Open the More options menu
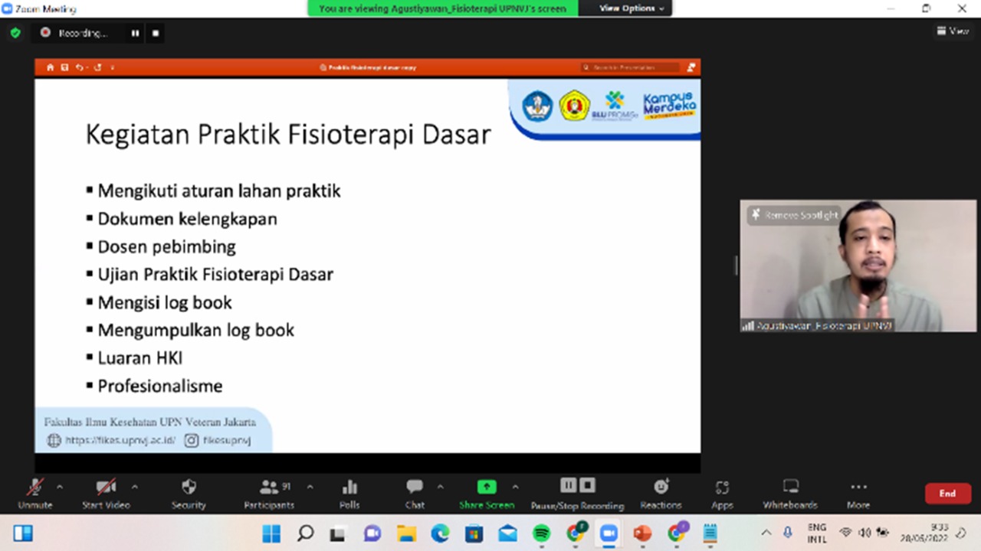The image size is (981, 551). tap(858, 487)
